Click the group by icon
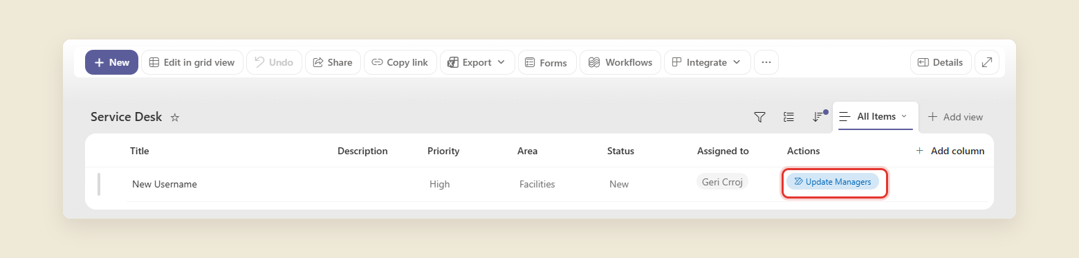The image size is (1079, 258). [788, 117]
